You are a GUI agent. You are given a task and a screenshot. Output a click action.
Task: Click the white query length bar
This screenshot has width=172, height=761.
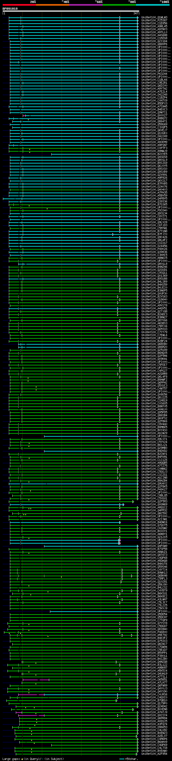click(71, 11)
